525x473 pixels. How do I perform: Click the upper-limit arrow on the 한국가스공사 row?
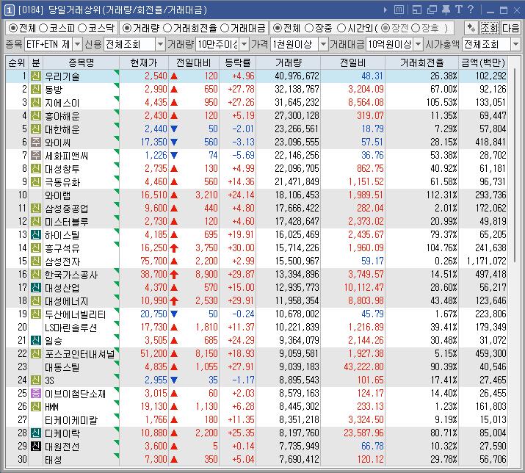174,275
